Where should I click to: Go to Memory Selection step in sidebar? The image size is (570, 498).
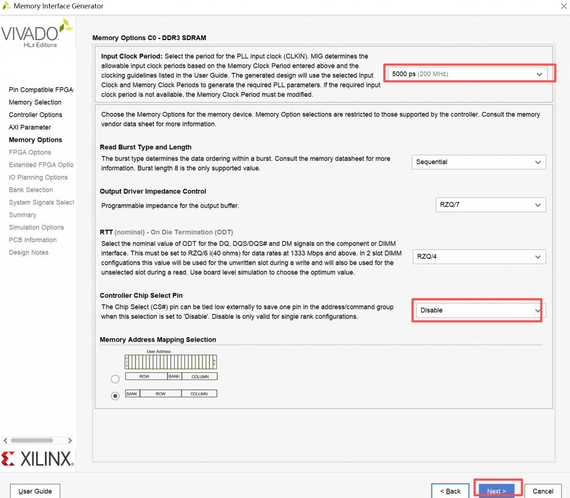35,102
